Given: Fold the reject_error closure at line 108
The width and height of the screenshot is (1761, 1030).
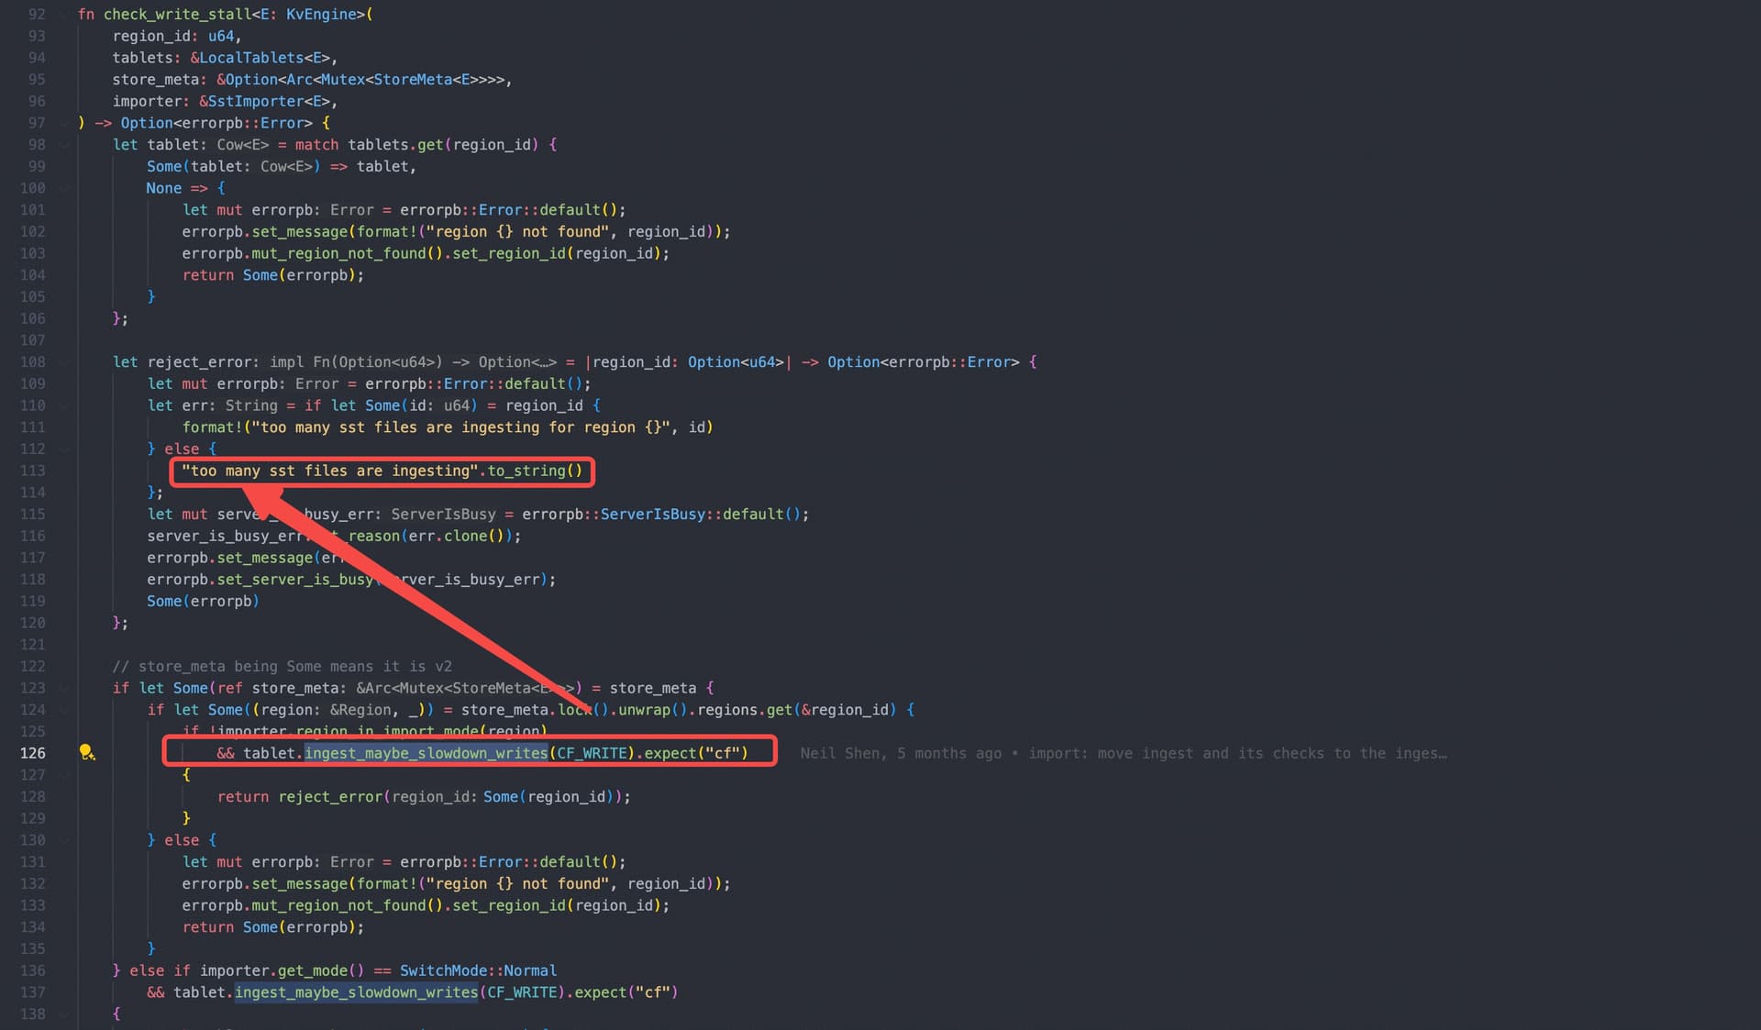Looking at the screenshot, I should [x=63, y=362].
